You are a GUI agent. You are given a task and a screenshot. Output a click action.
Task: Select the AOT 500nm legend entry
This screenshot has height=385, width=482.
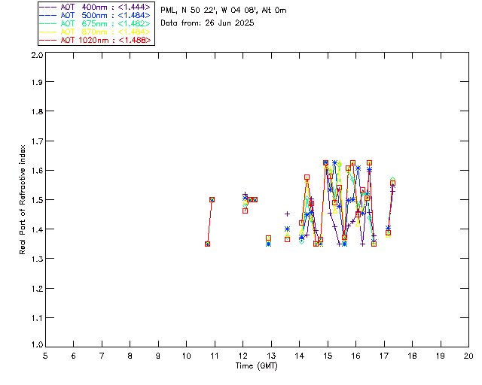[105, 15]
